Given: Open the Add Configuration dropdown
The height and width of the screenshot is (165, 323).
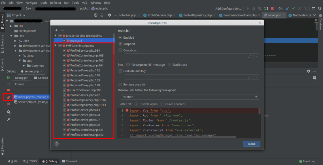Looking at the screenshot, I should (x=228, y=8).
